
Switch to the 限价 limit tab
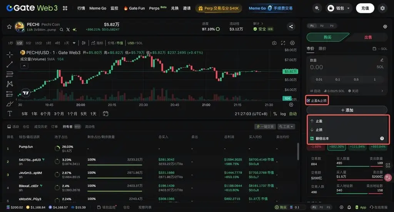point(322,49)
